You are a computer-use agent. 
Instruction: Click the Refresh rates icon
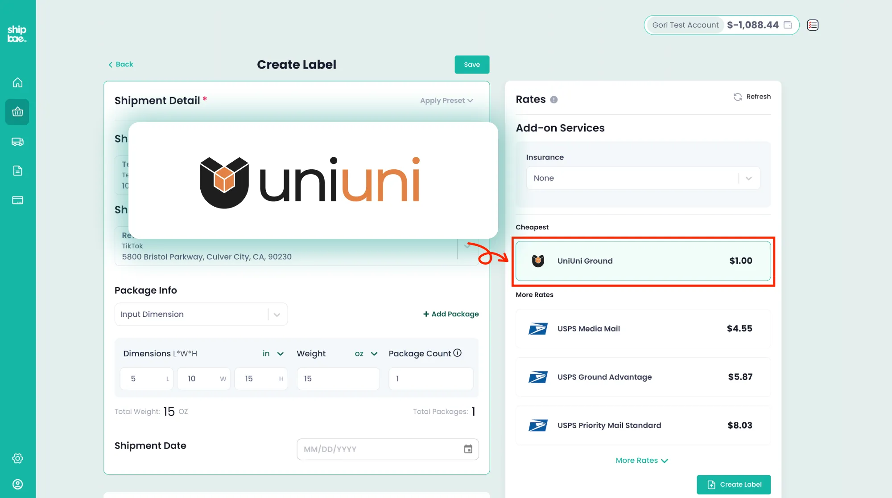click(x=738, y=97)
